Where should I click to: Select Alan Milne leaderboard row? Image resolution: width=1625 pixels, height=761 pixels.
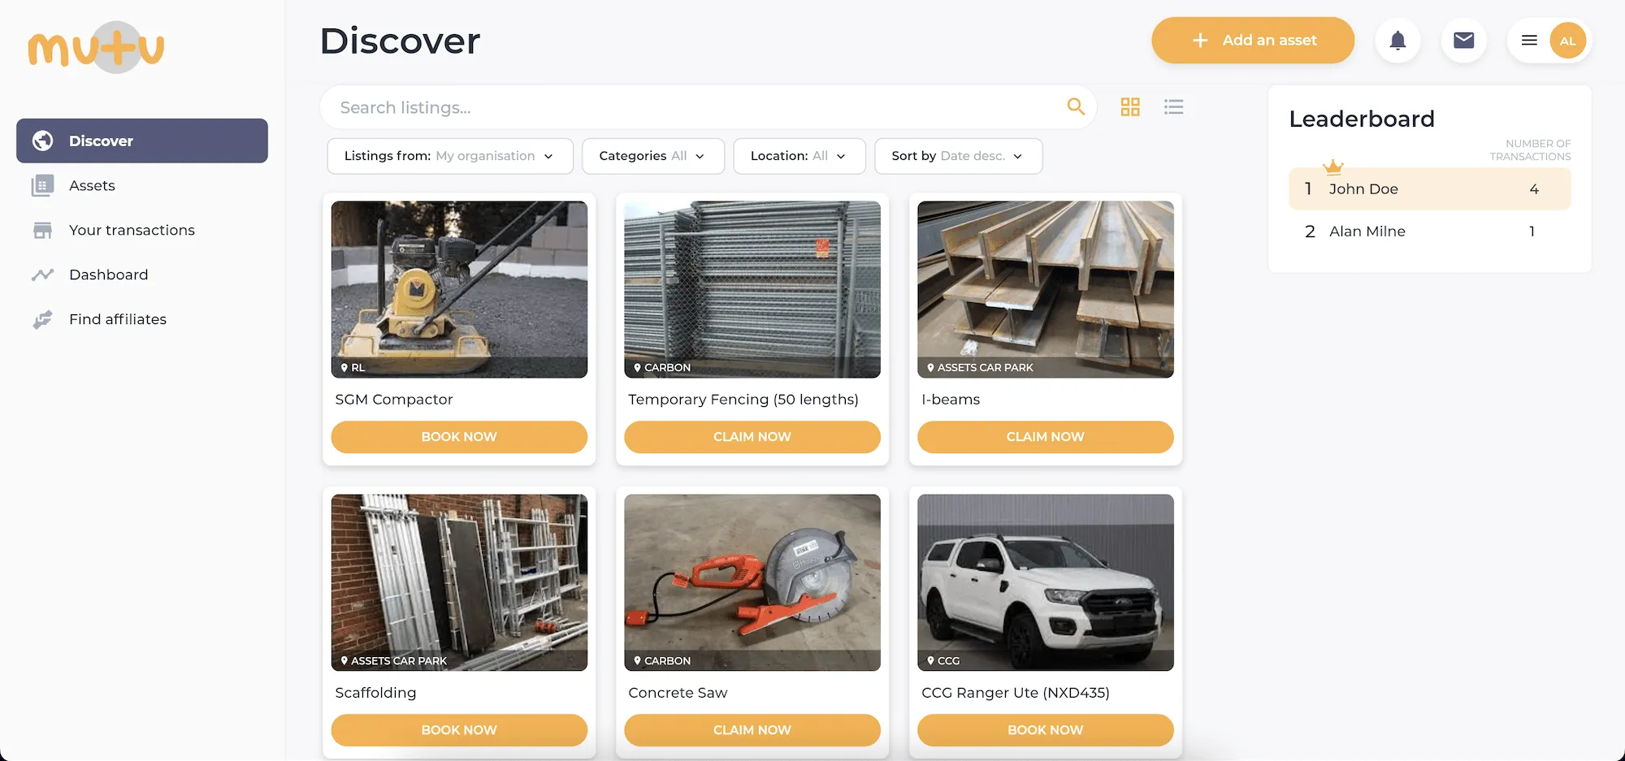(1430, 231)
